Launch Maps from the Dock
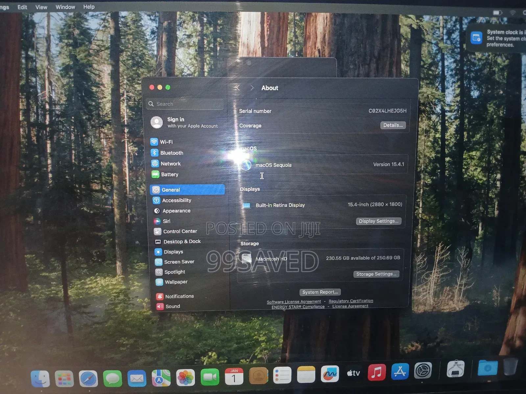Image resolution: width=526 pixels, height=394 pixels. (161, 378)
